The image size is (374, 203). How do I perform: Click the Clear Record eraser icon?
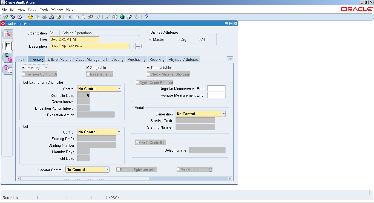90,17
